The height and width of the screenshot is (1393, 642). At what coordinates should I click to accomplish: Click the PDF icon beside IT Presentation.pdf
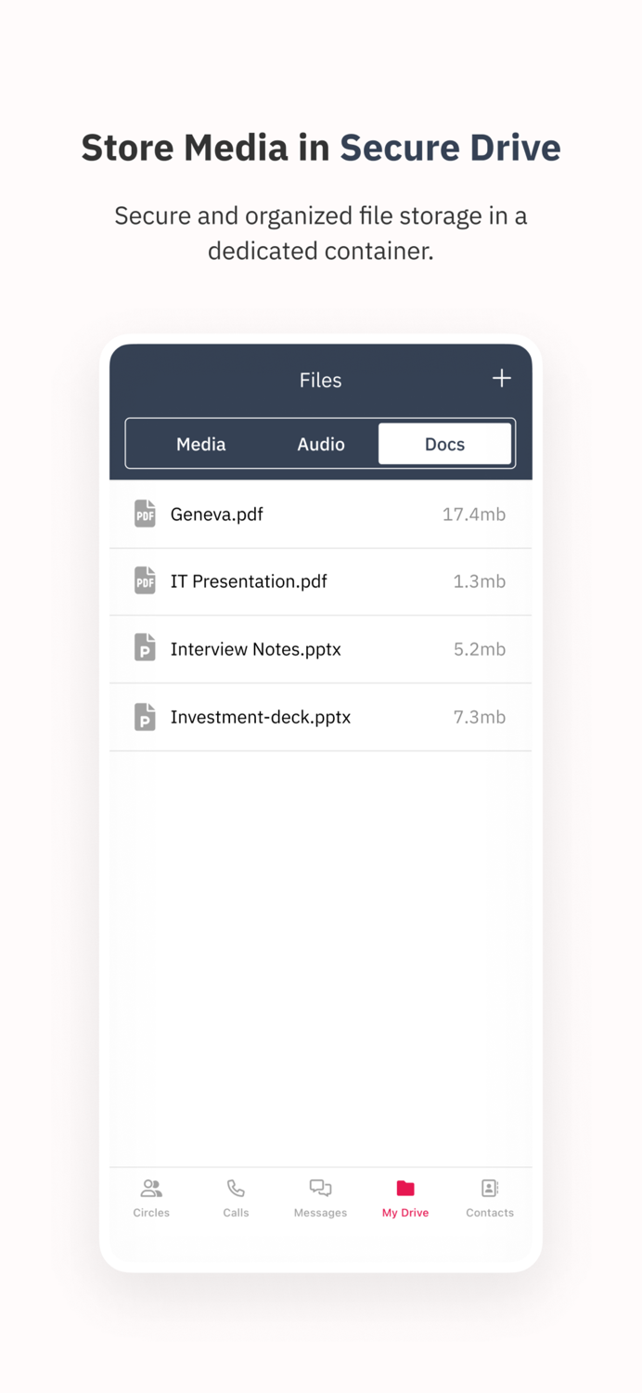click(x=145, y=581)
